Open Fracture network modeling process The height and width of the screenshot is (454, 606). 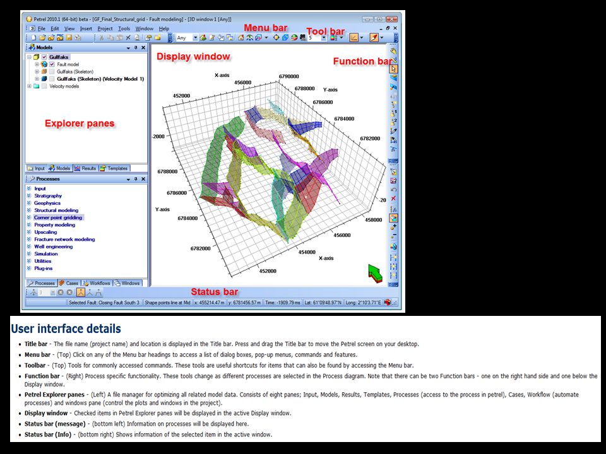tap(64, 240)
